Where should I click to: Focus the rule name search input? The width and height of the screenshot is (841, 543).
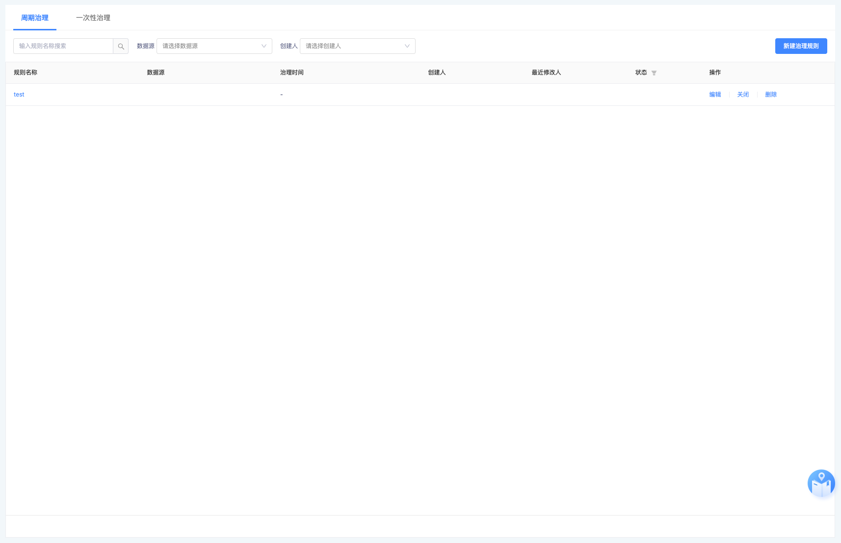coord(63,46)
